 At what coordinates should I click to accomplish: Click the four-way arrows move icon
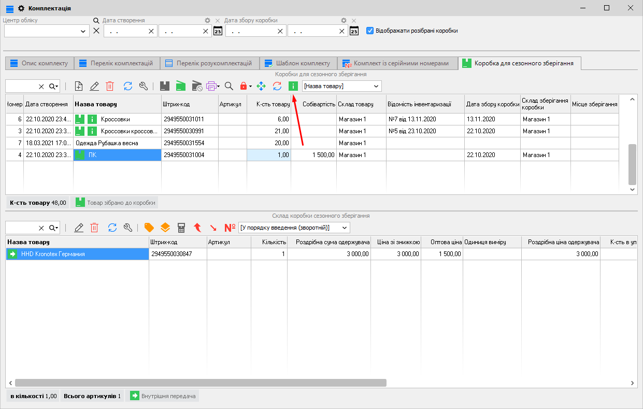coord(261,86)
